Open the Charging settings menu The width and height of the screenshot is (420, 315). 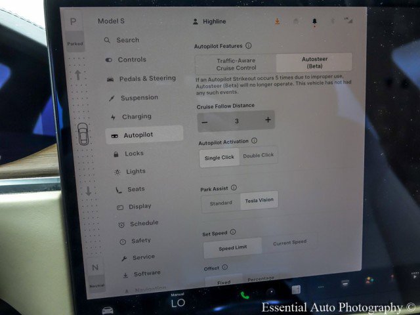(x=136, y=117)
